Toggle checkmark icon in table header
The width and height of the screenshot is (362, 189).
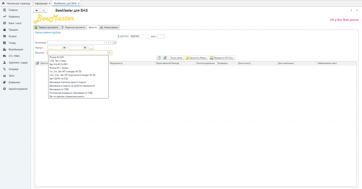click(x=37, y=63)
